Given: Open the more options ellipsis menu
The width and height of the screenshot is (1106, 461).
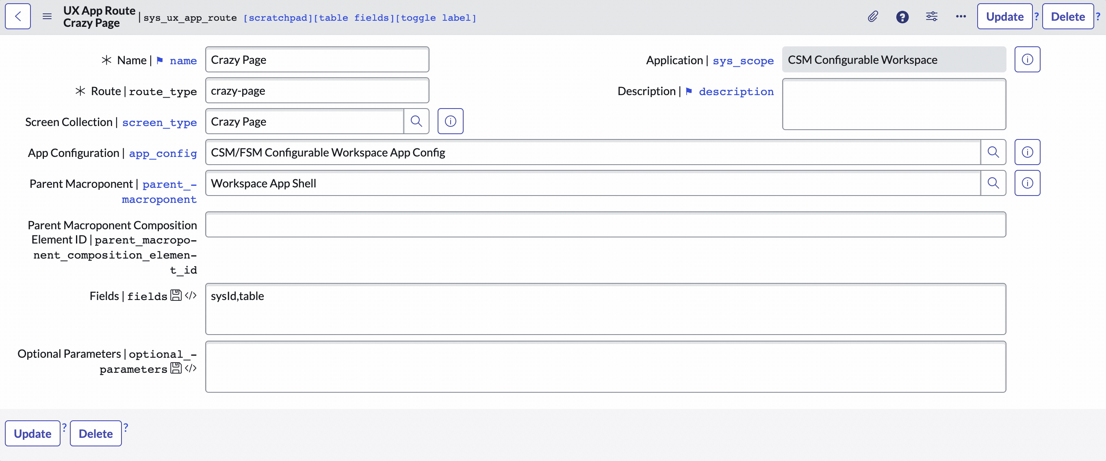Looking at the screenshot, I should pyautogui.click(x=961, y=17).
